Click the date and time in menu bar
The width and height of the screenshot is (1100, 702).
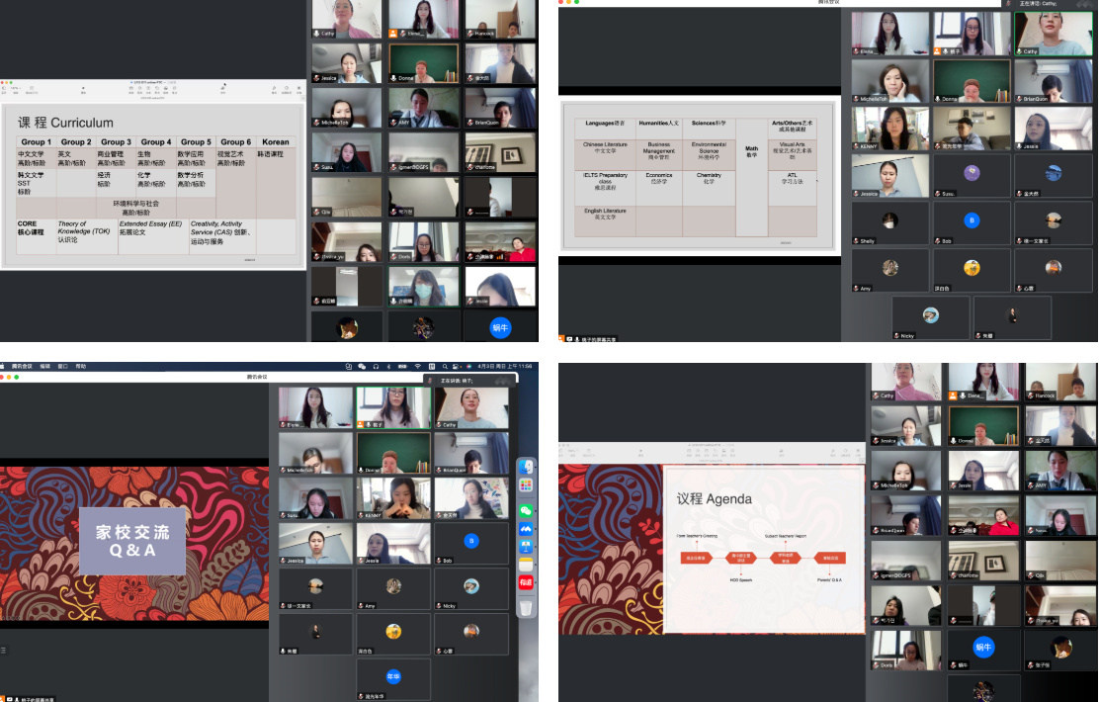504,367
